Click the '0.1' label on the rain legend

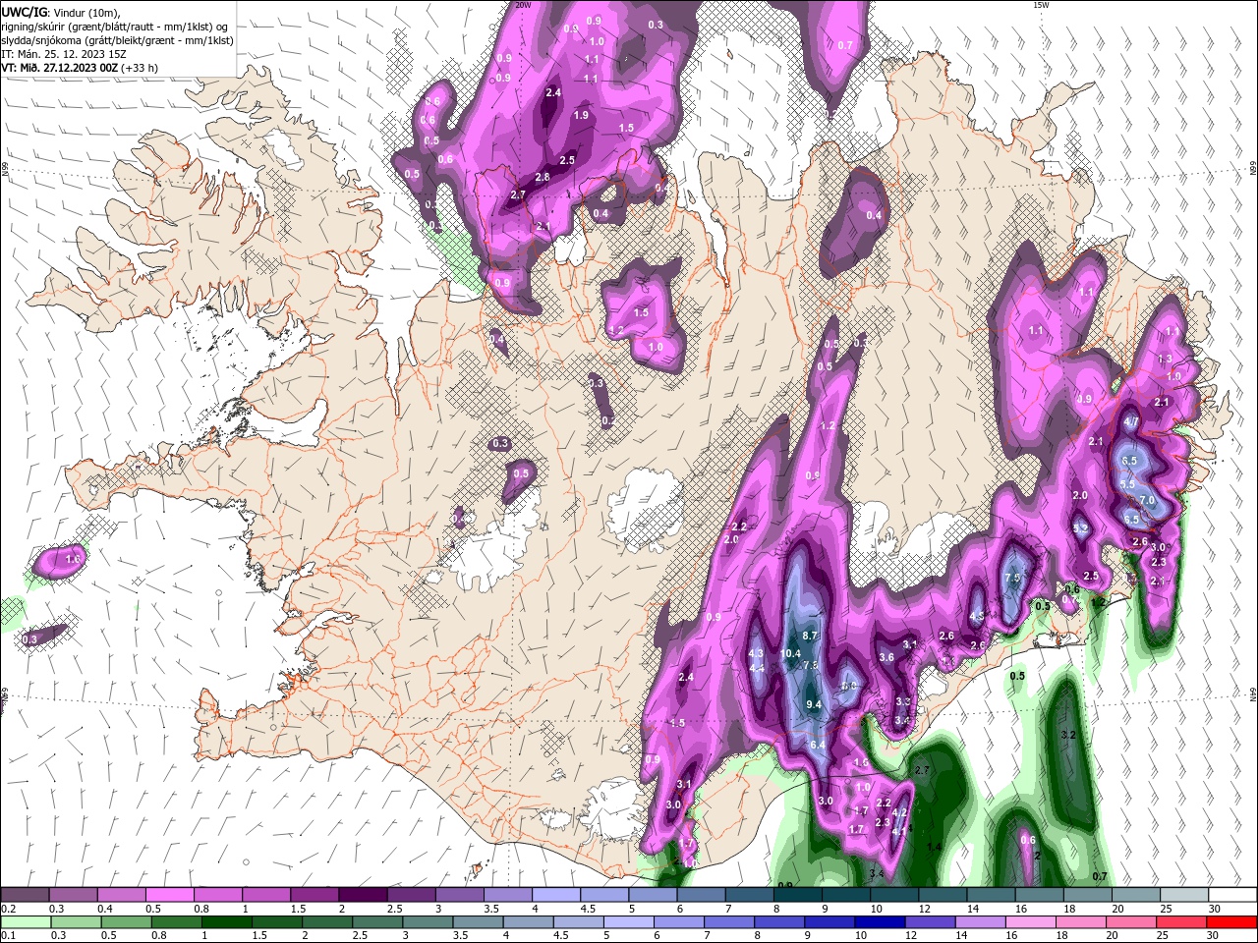pos(8,935)
